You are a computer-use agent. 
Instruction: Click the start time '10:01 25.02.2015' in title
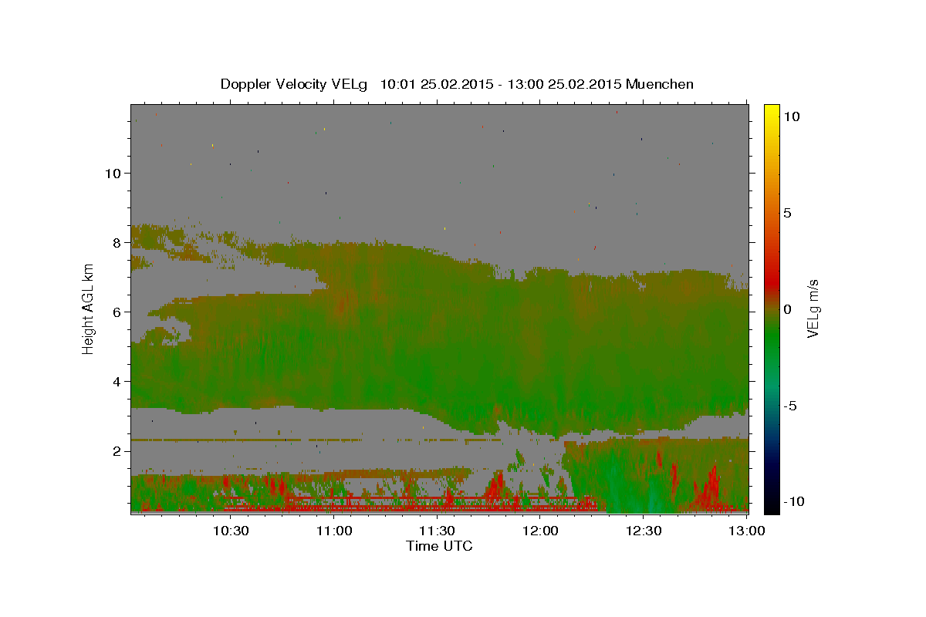click(437, 84)
